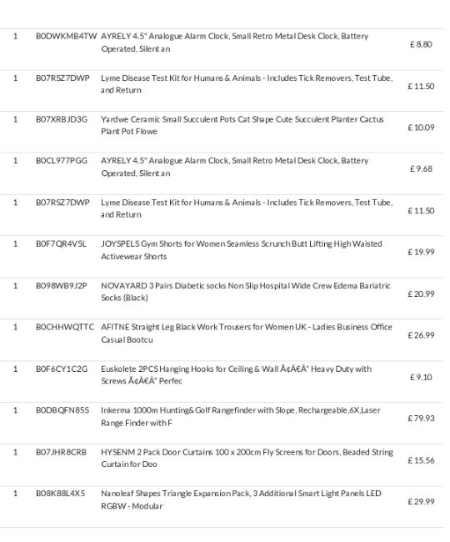The height and width of the screenshot is (542, 450).
Task: Click the £9.68 price for AYRELY clock
Action: click(421, 168)
